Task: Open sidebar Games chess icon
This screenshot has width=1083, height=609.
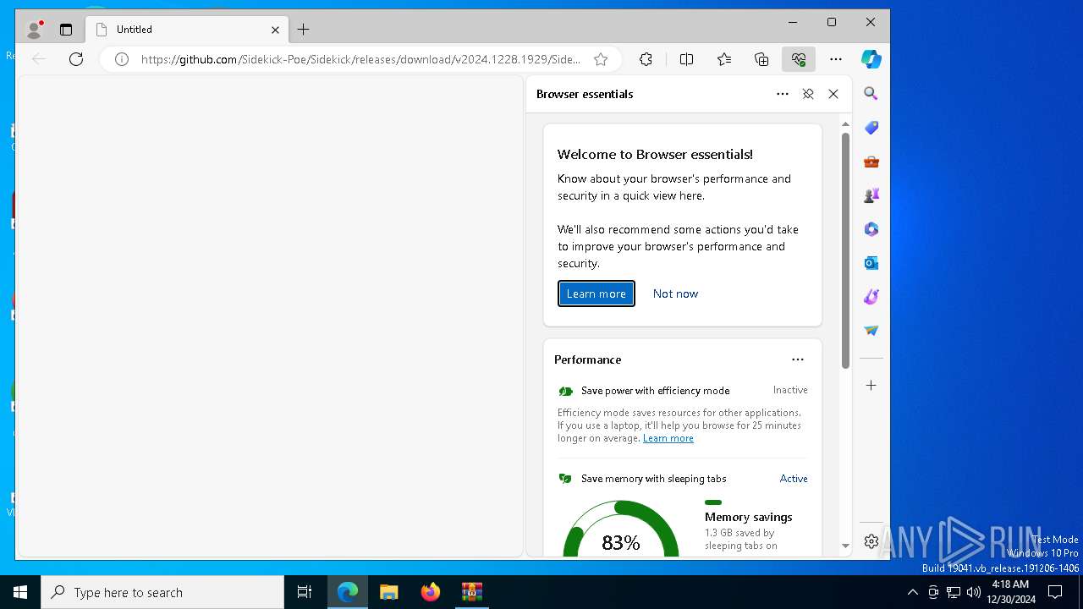Action: click(871, 195)
